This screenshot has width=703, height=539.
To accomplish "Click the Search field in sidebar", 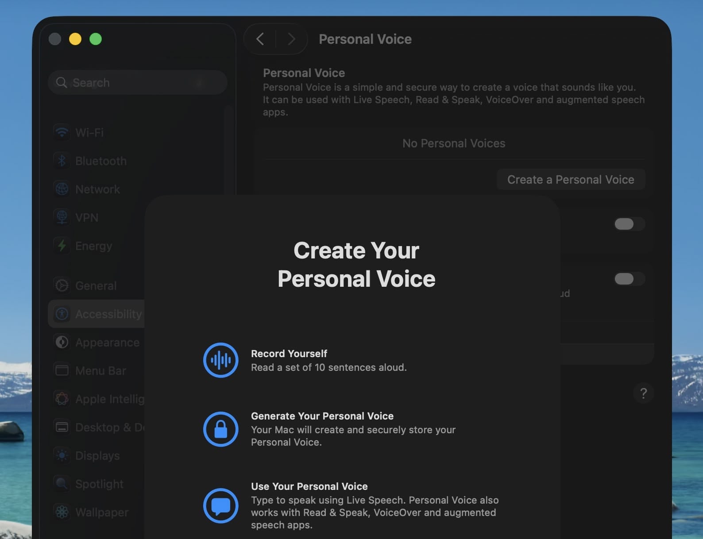I will tap(137, 83).
